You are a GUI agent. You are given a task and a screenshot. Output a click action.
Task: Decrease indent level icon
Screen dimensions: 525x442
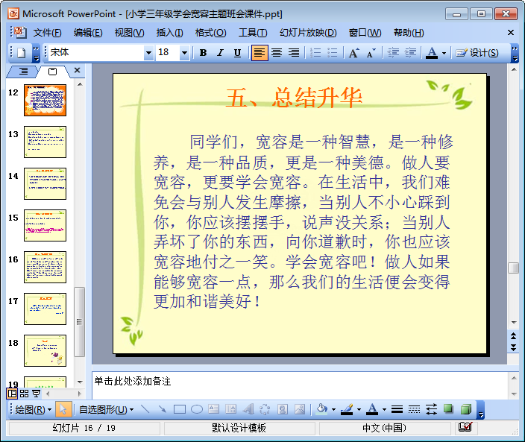[x=393, y=52]
